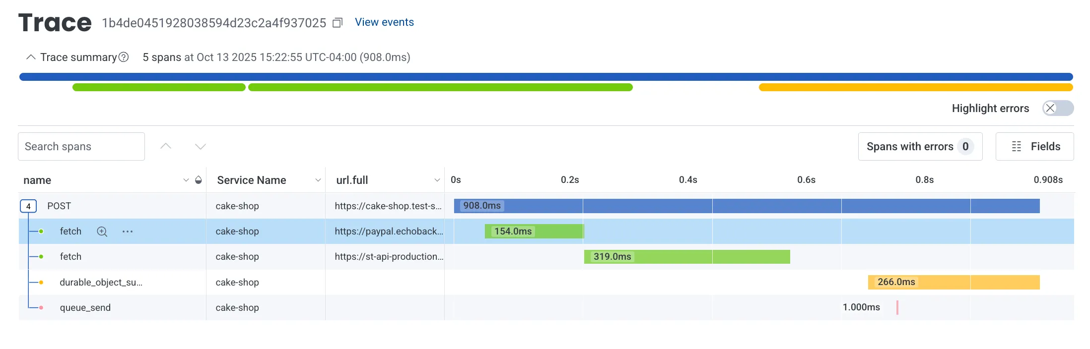
Task: Collapse the POST span's 4 children
Action: 28,206
